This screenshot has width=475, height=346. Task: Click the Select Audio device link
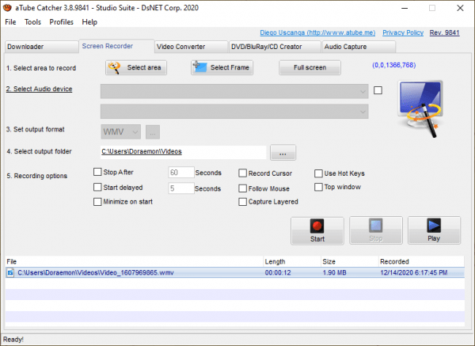coord(39,89)
